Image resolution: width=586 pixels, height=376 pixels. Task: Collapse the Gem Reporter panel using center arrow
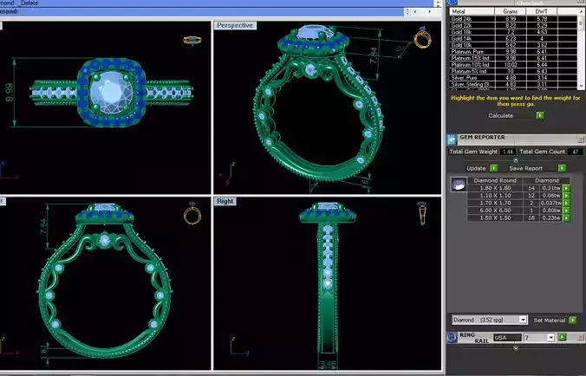click(516, 160)
